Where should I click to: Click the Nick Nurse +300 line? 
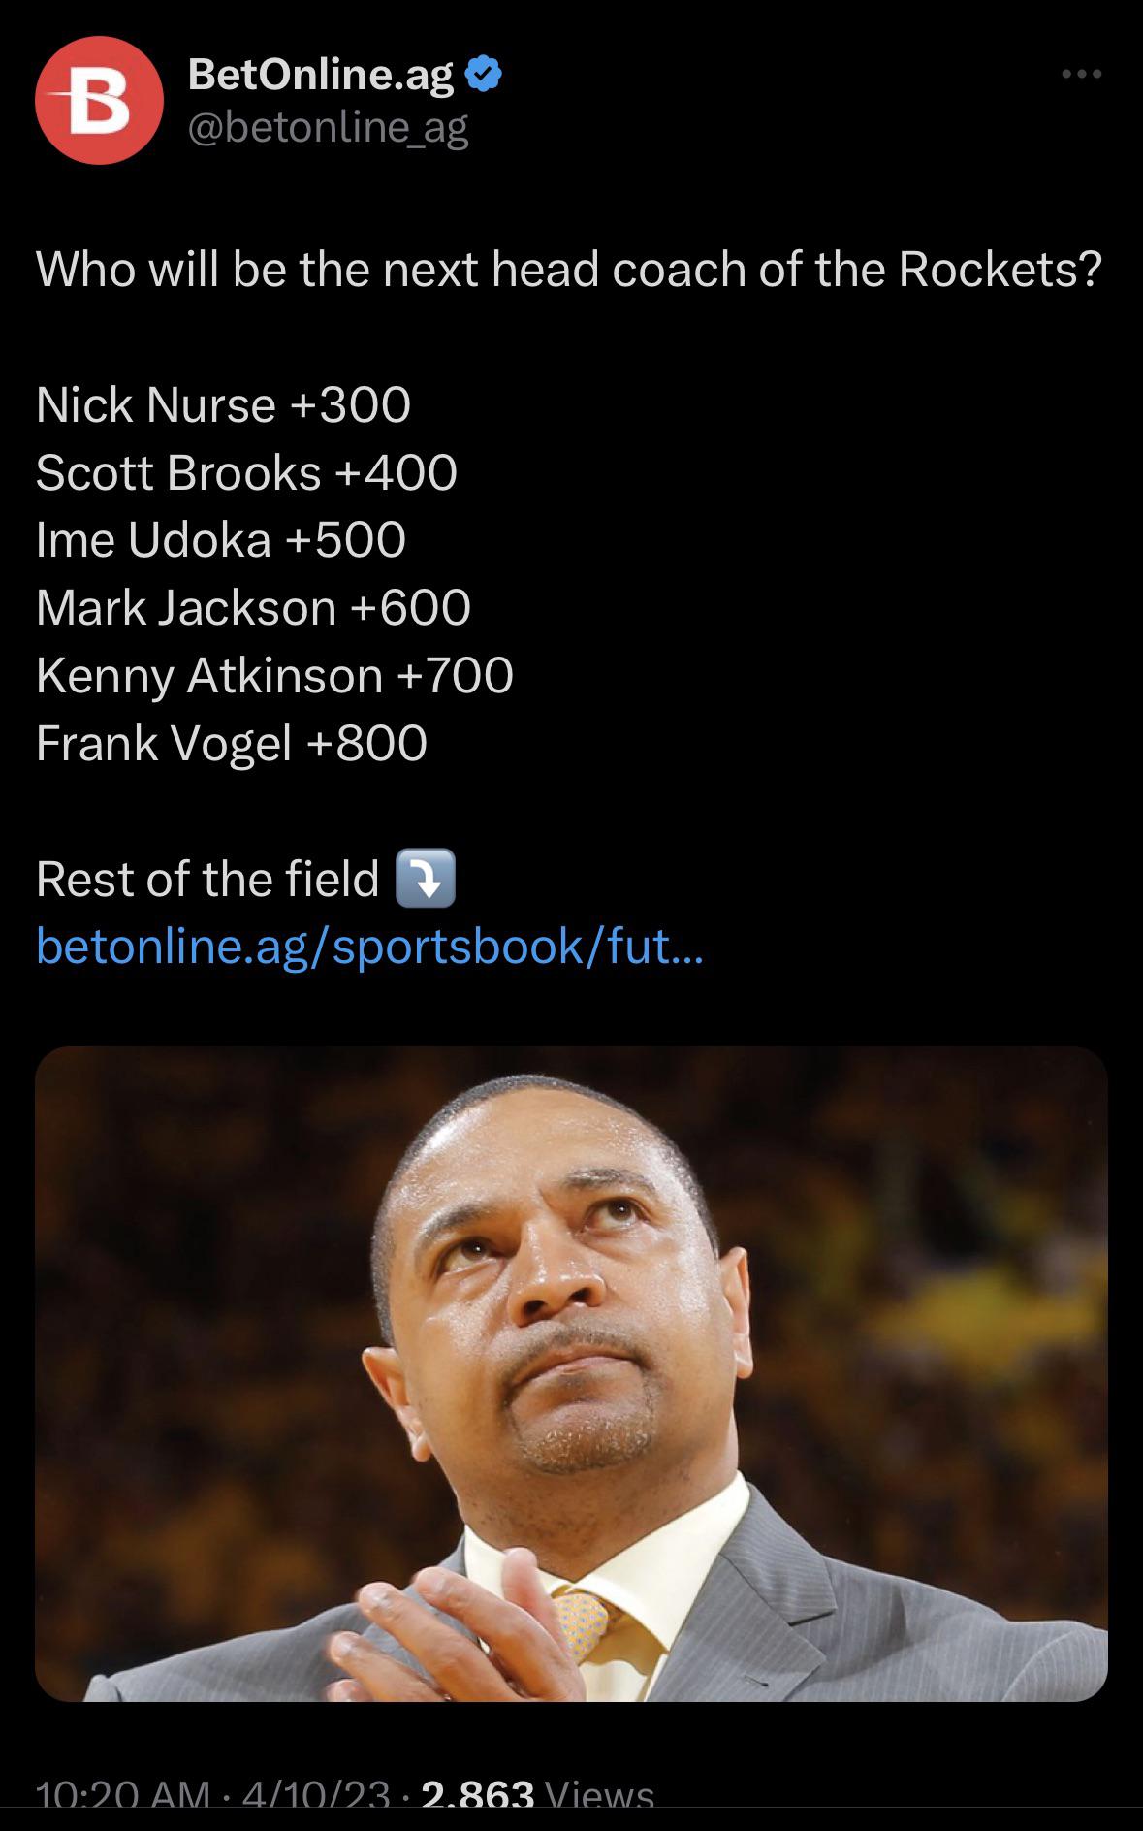(x=223, y=404)
